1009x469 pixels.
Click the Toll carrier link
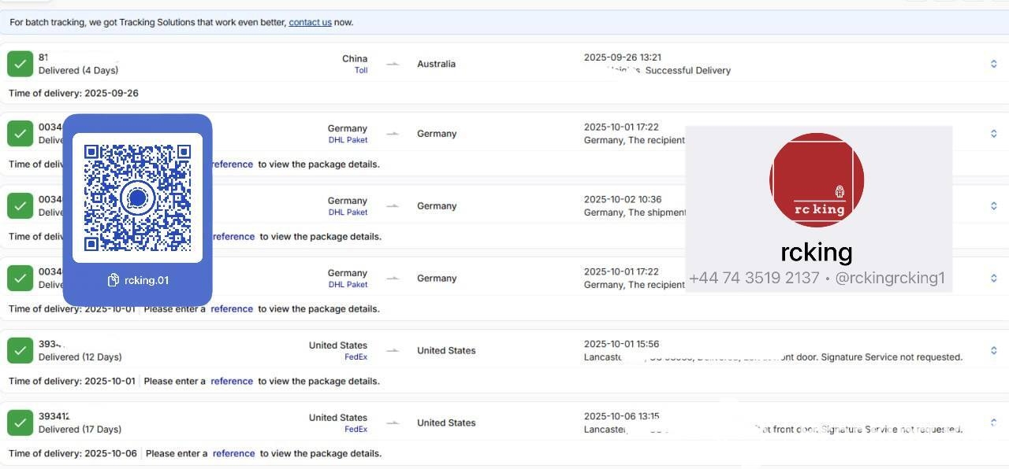[361, 70]
